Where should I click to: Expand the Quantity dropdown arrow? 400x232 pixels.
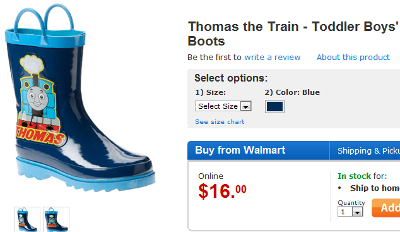(x=357, y=212)
